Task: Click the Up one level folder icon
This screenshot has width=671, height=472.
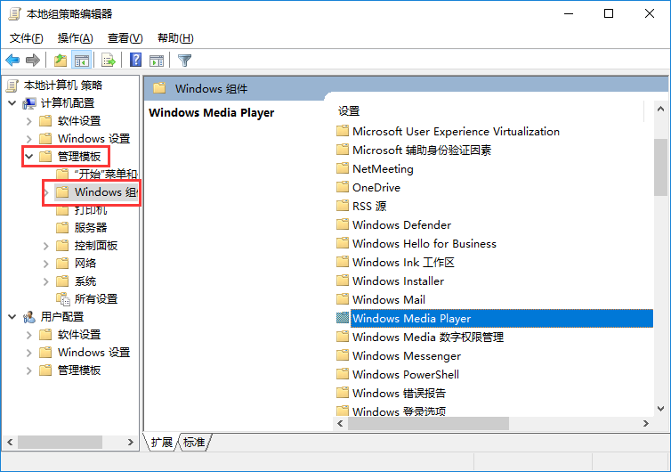Action: [x=60, y=61]
